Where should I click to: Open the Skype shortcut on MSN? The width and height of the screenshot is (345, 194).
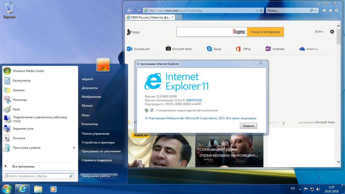(x=214, y=49)
